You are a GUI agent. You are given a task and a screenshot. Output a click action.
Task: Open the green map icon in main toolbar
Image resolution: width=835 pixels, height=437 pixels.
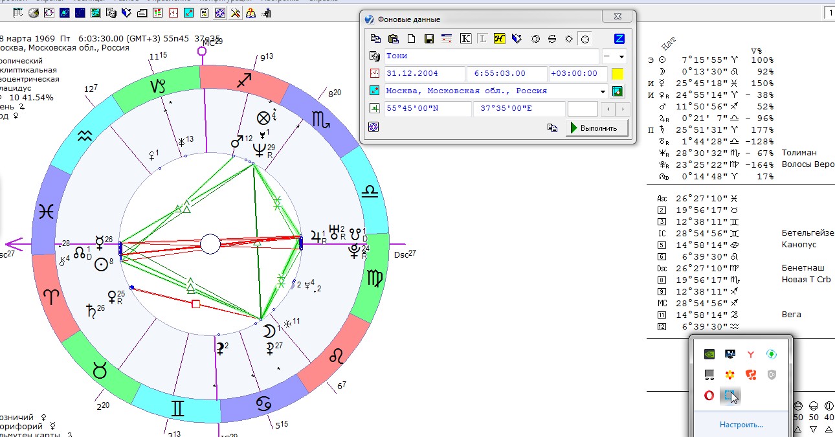(x=96, y=12)
